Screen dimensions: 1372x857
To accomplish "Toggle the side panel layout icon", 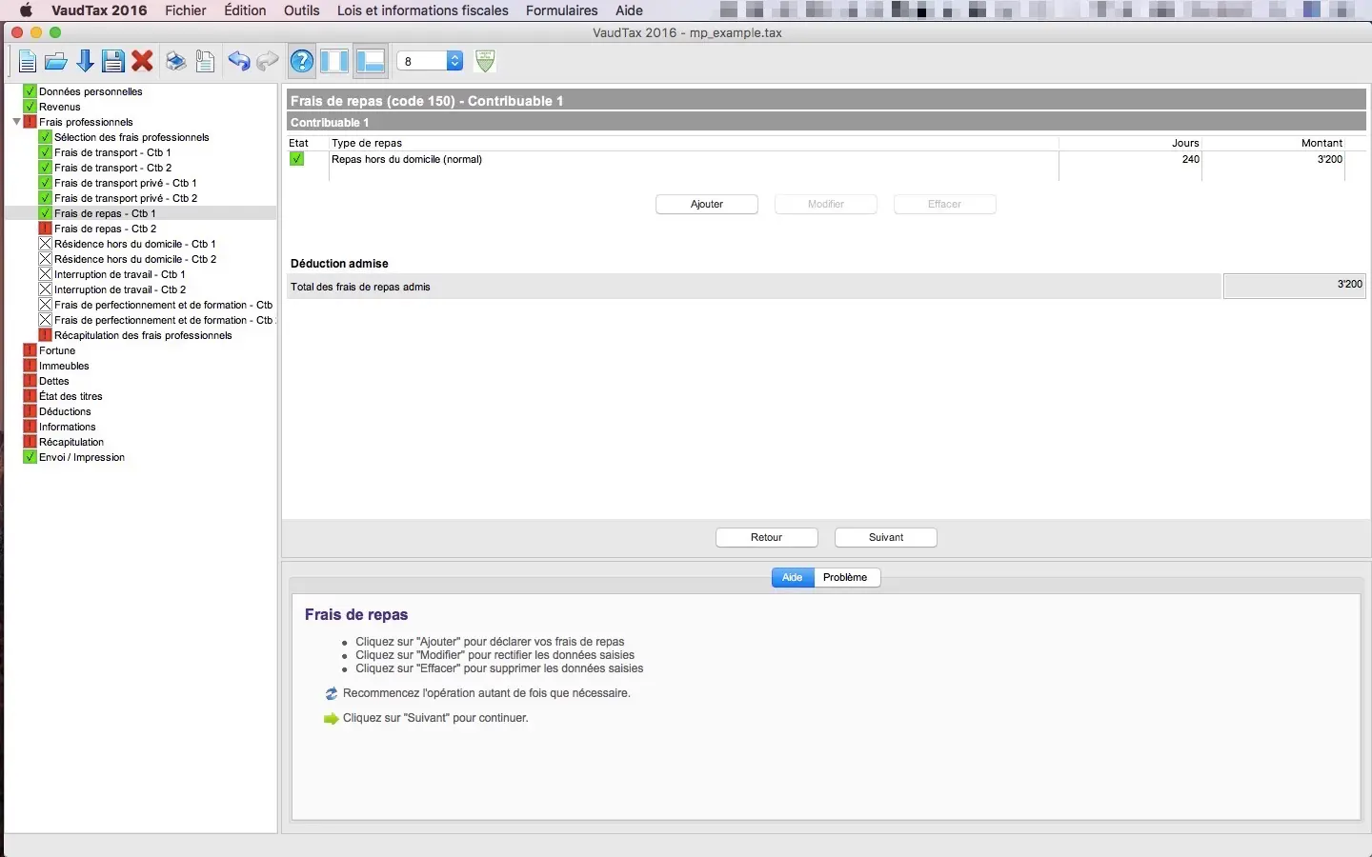I will (x=334, y=62).
